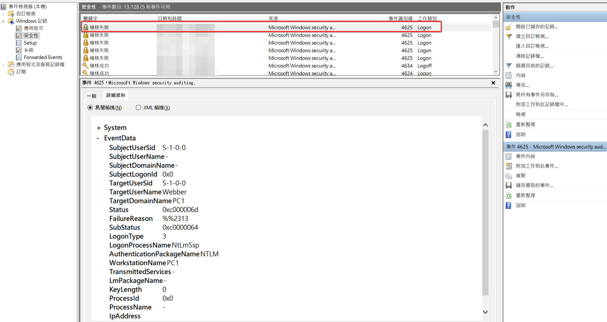
Task: Click the Copy icon in Actions pane
Action: (509, 176)
